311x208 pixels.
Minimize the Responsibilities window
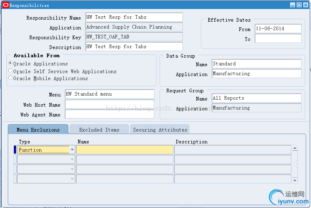pos(292,5)
